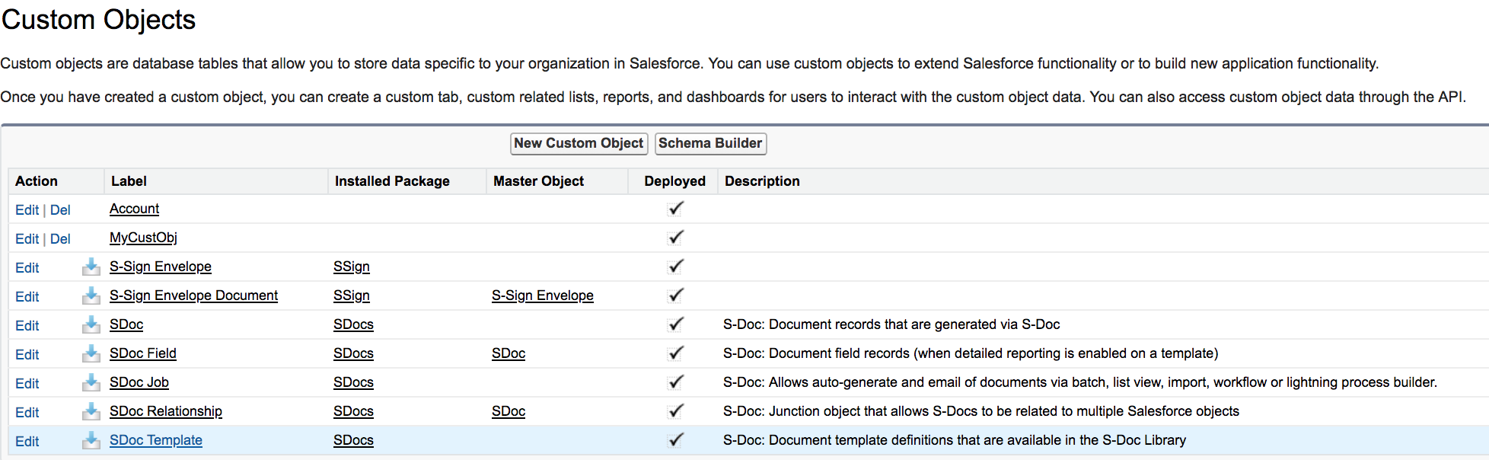The width and height of the screenshot is (1489, 460).
Task: Edit the S-Sign Envelope Document object
Action: click(27, 297)
